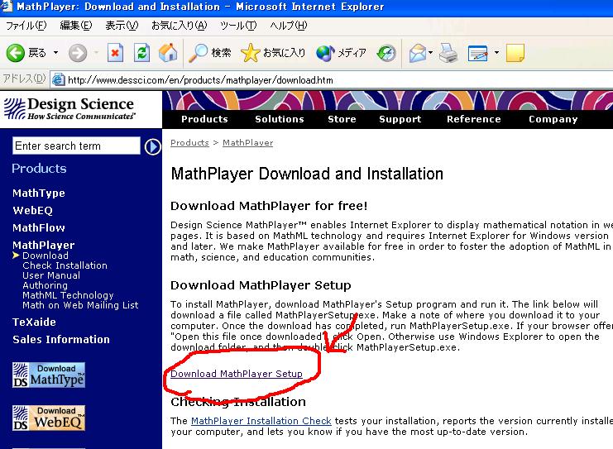Click the Enter search term field
Image resolution: width=613 pixels, height=449 pixels.
coord(76,146)
